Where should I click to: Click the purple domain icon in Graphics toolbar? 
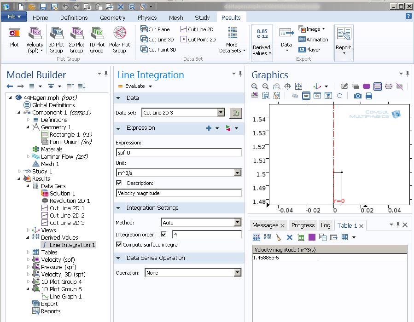click(367, 86)
